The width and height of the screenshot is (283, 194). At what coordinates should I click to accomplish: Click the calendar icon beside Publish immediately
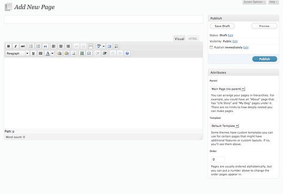(211, 47)
